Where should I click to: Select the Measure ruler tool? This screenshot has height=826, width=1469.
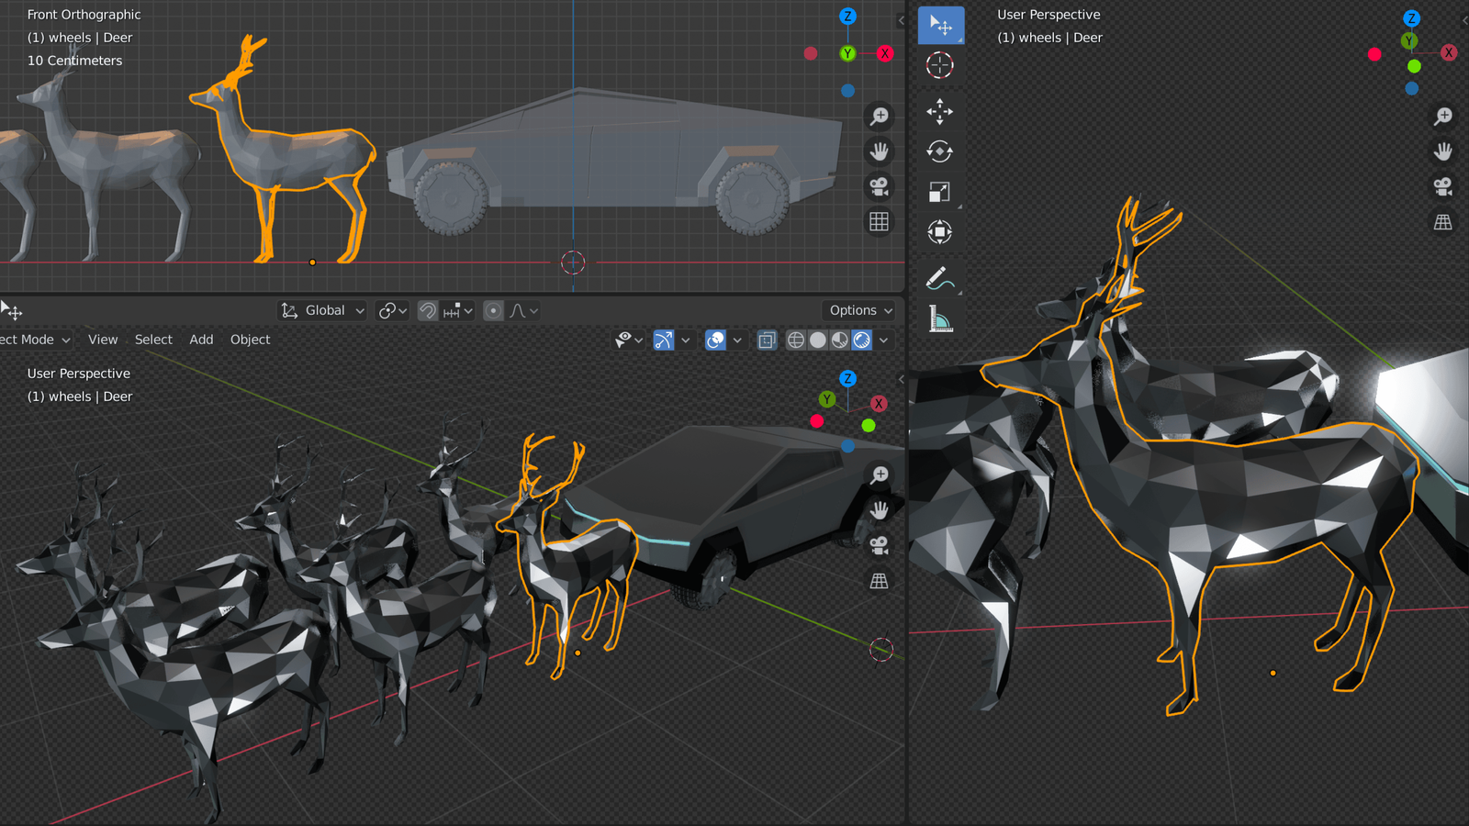click(x=939, y=318)
